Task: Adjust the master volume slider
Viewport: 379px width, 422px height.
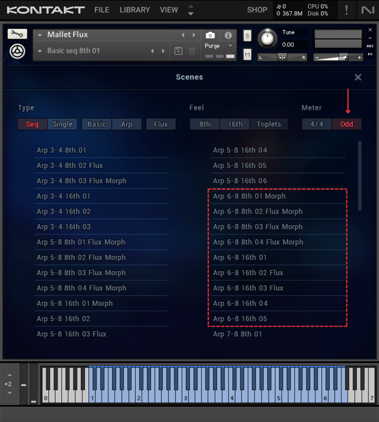Action: click(x=343, y=57)
